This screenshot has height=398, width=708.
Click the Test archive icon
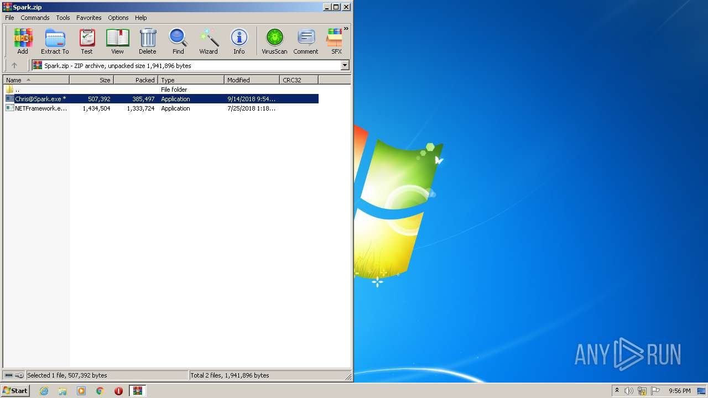pos(87,41)
